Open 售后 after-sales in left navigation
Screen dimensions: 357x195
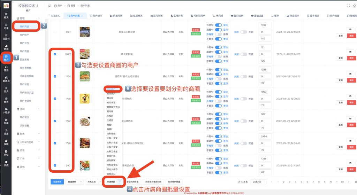(x=6, y=69)
